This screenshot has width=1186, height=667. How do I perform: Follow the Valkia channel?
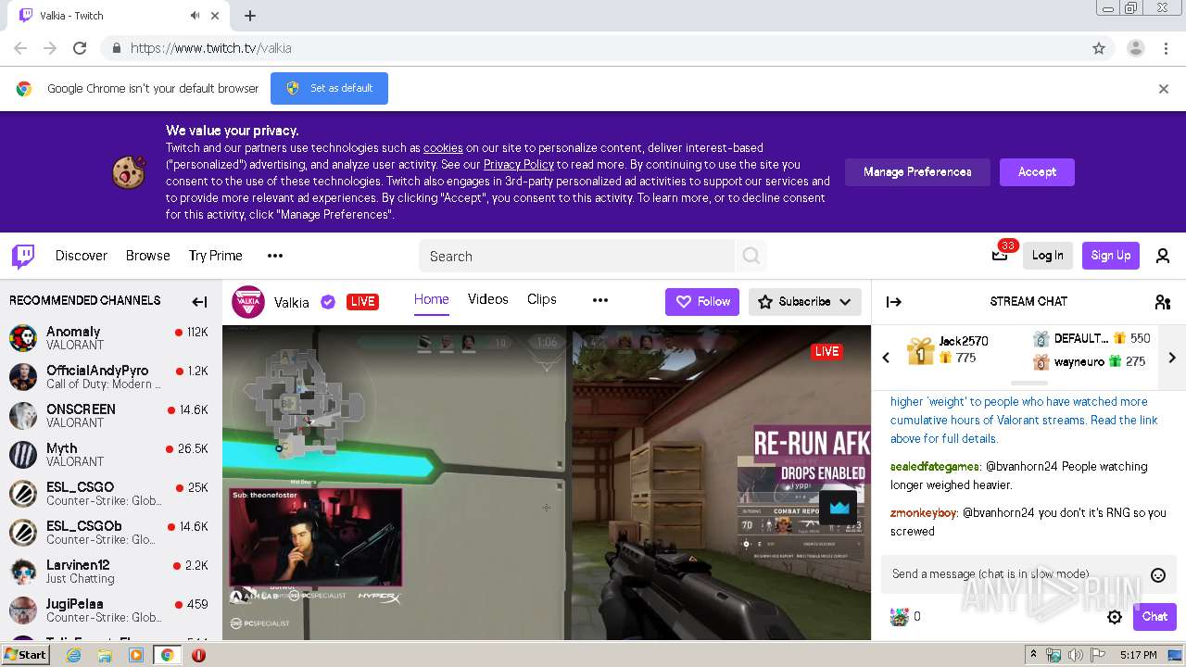(702, 302)
